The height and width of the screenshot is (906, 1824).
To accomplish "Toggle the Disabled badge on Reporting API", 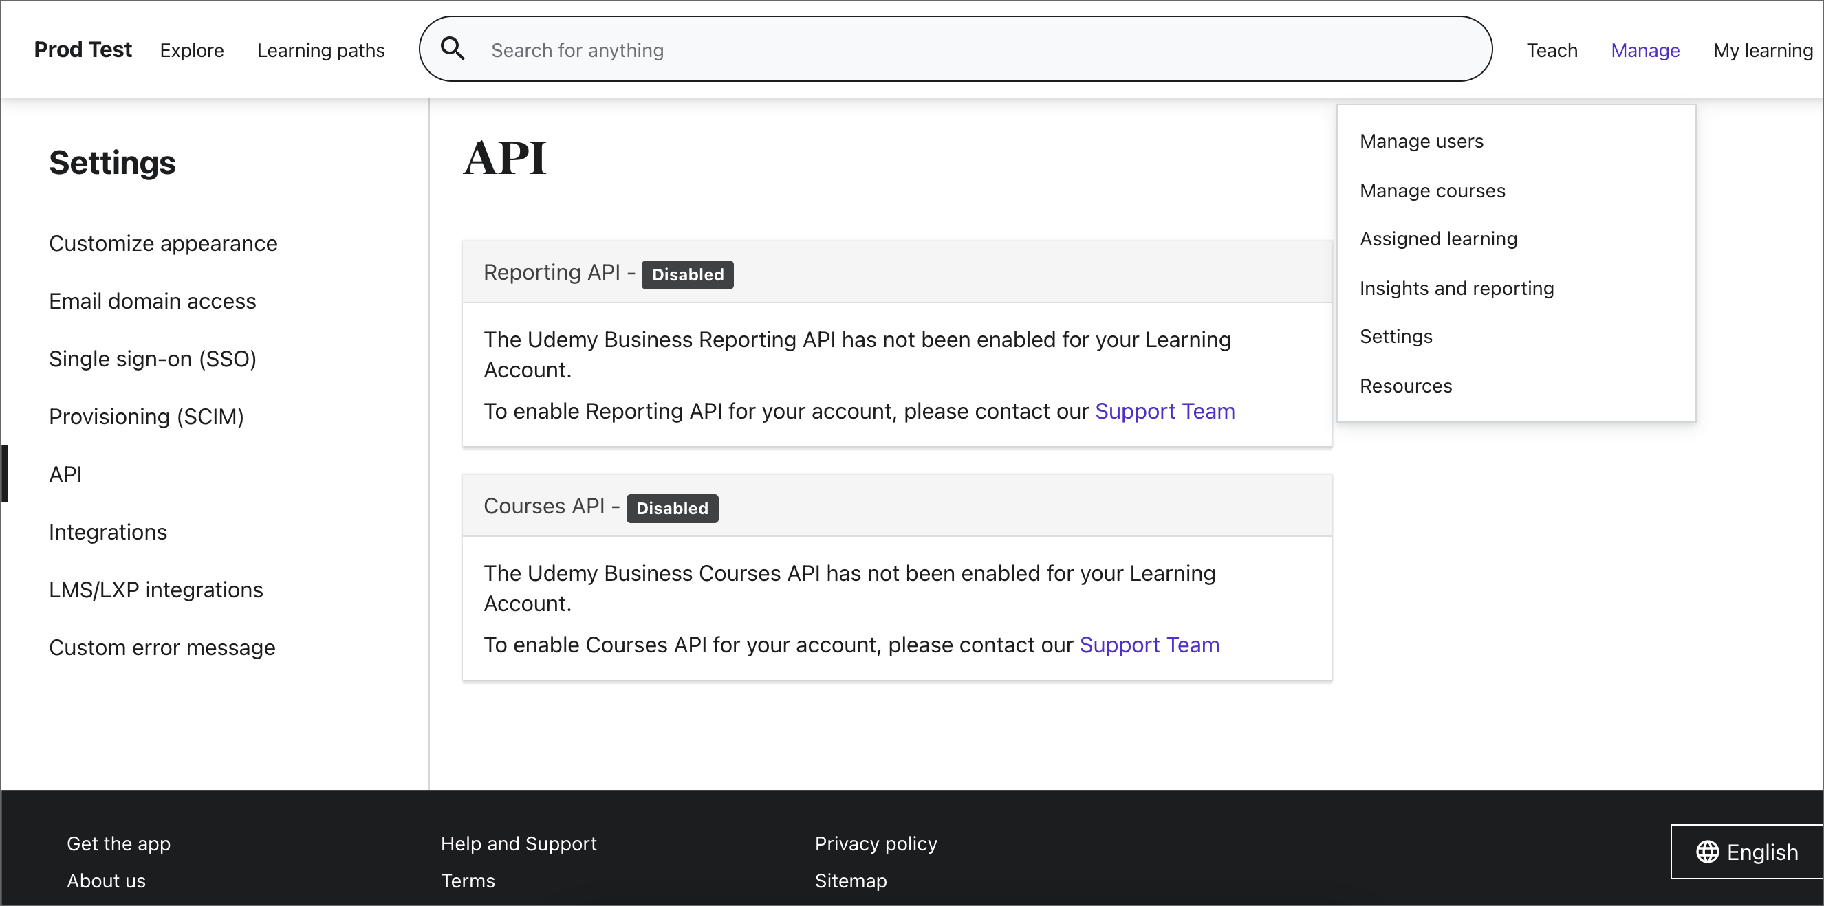I will pos(688,274).
